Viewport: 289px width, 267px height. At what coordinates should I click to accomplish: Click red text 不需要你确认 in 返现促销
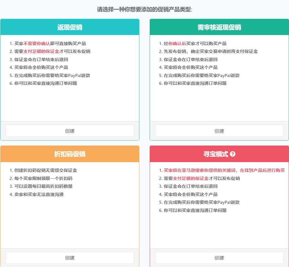[37, 44]
